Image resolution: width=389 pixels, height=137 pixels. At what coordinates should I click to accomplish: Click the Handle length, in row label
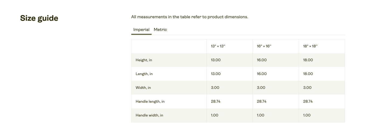150,101
